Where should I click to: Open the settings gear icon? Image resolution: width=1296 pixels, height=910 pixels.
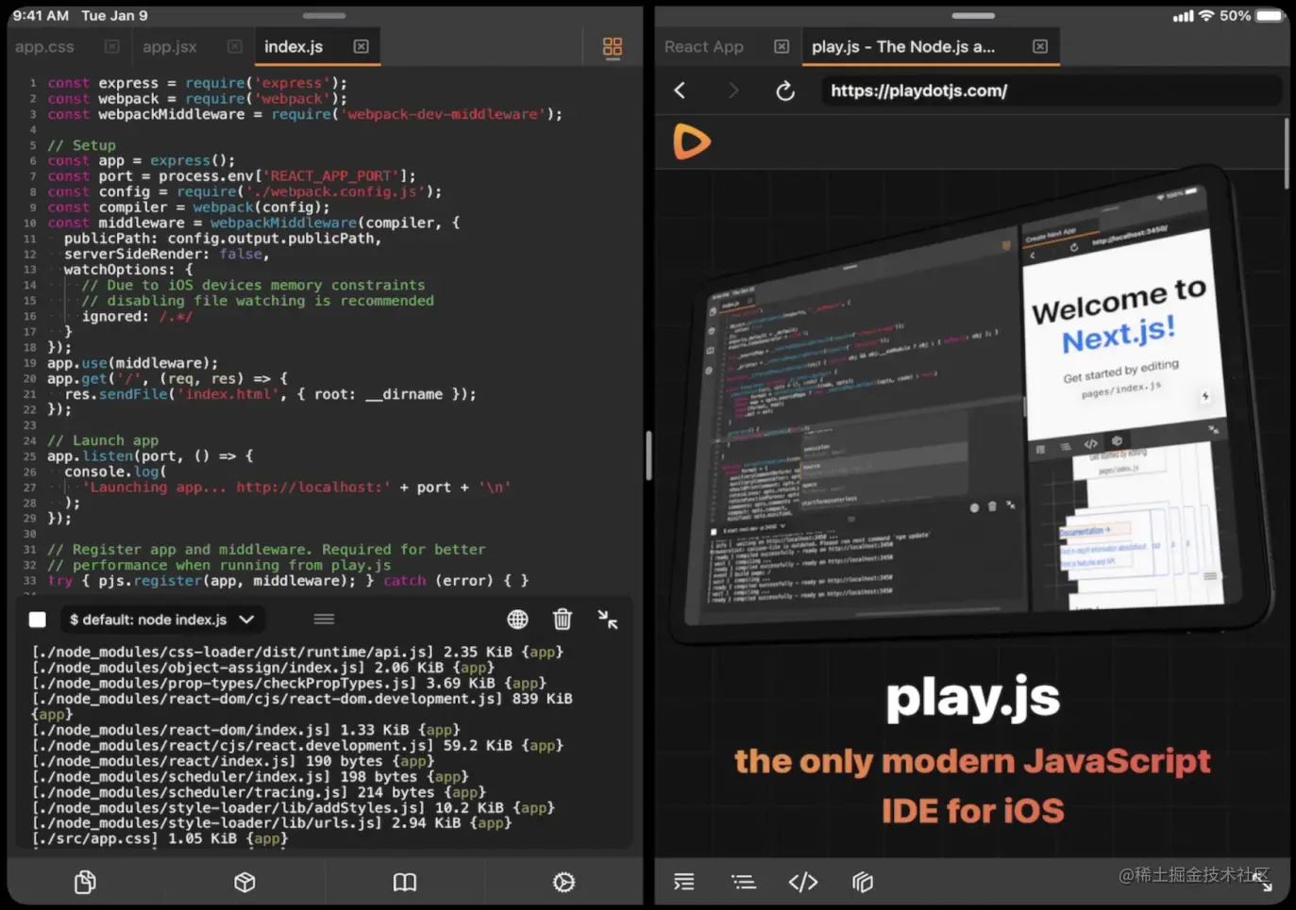(x=564, y=882)
